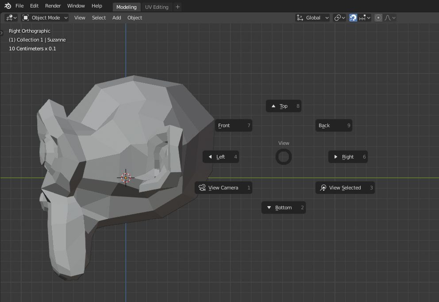
Task: Open the editor type selector
Action: click(11, 18)
